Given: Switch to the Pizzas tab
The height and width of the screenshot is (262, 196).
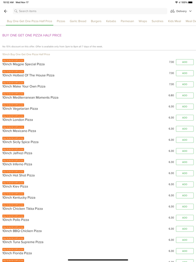Looking at the screenshot, I should click(x=61, y=21).
